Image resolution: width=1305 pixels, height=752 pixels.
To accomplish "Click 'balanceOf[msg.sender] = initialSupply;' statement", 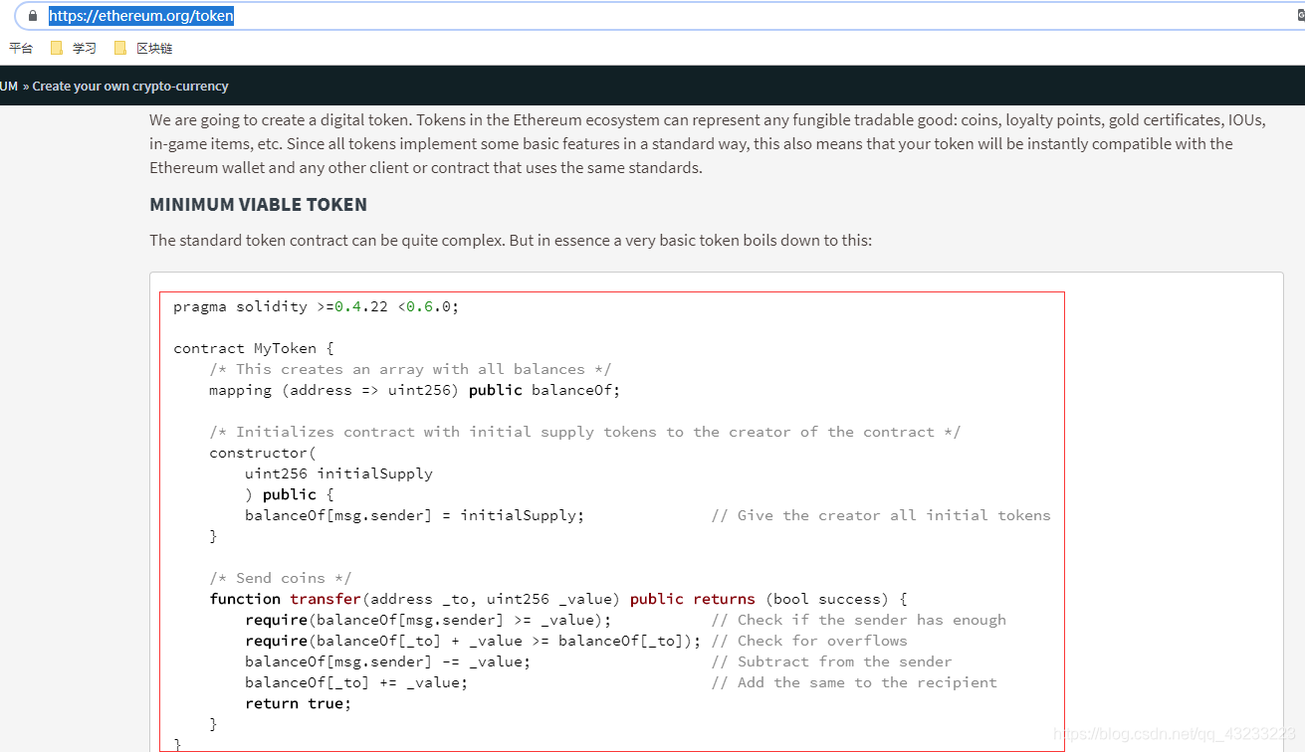I will coord(415,515).
